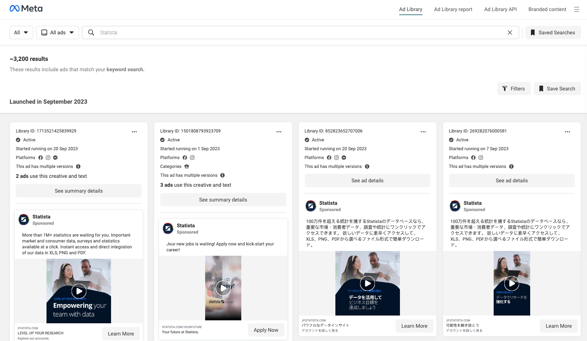587x341 pixels.
Task: Click the Categories icon in second ad card
Action: [187, 166]
